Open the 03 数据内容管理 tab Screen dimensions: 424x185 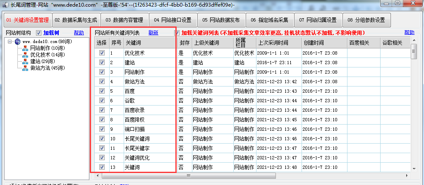pos(125,20)
